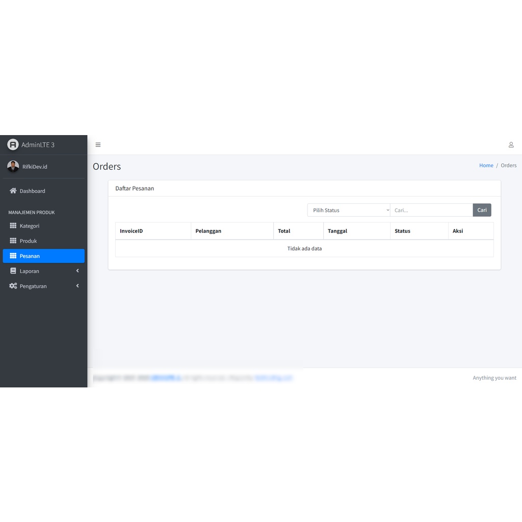Viewport: 522px width, 522px height.
Task: Click the Daftar Pesanan card title
Action: [135, 189]
